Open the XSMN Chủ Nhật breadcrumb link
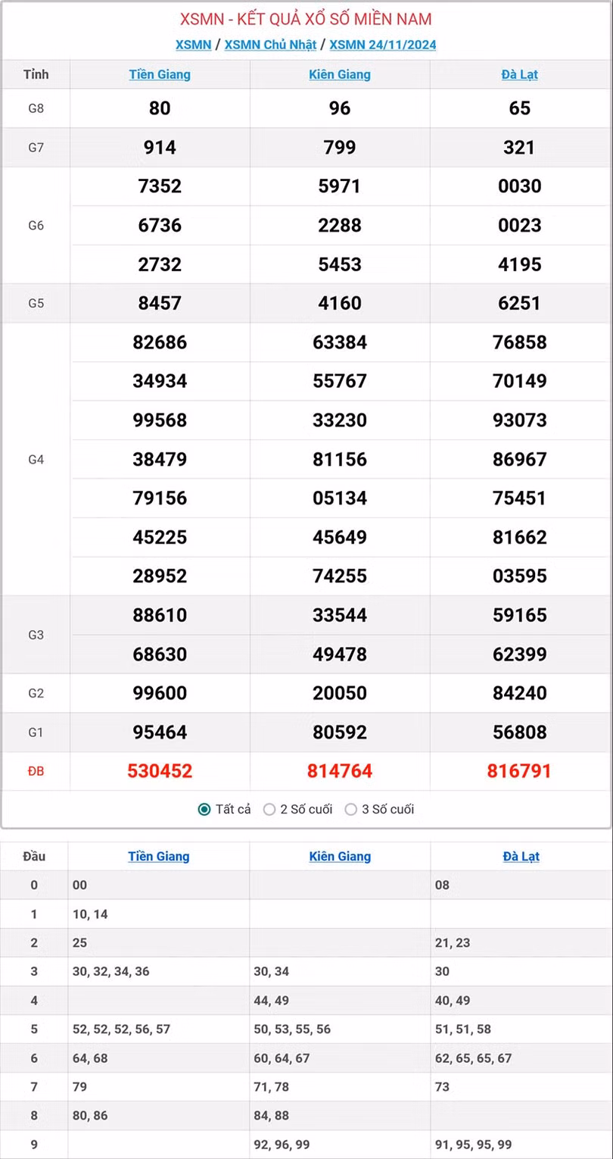 pos(270,45)
